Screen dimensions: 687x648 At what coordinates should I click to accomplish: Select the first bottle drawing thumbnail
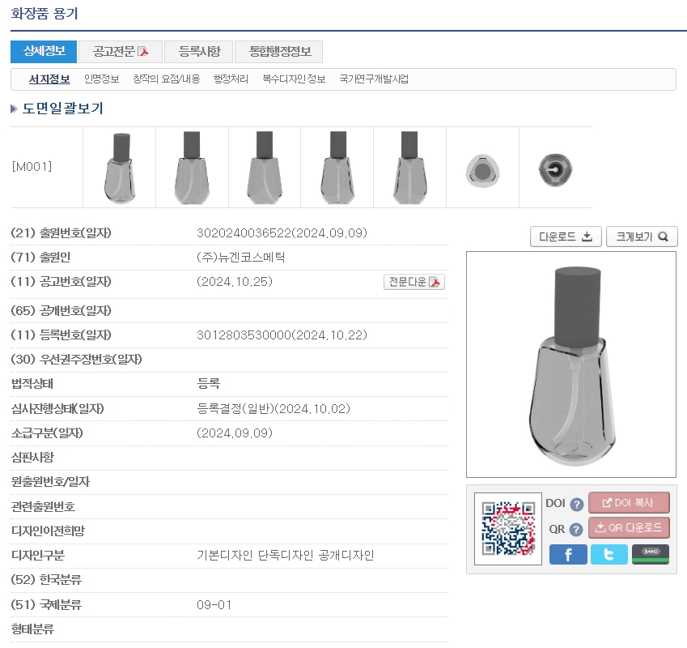click(119, 168)
